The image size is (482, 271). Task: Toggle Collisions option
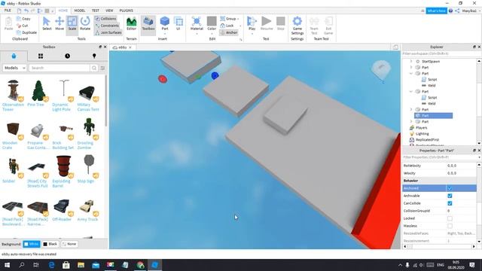pos(105,19)
